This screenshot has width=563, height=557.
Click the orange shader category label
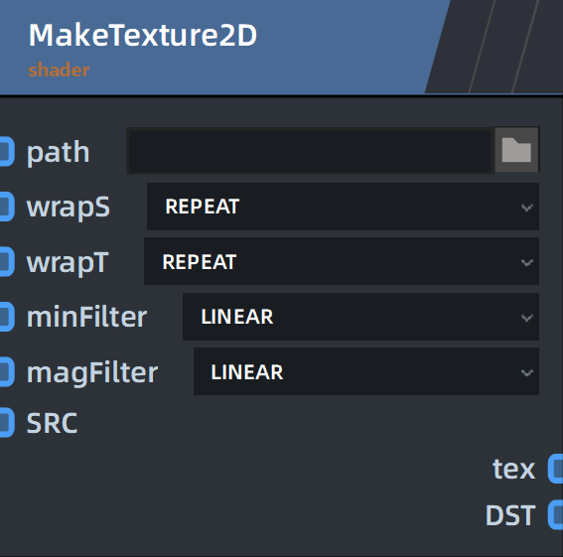(59, 70)
